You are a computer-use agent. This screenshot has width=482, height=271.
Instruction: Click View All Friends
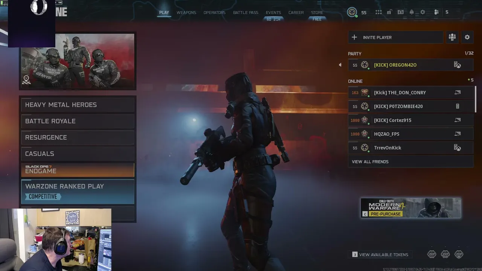click(x=410, y=161)
